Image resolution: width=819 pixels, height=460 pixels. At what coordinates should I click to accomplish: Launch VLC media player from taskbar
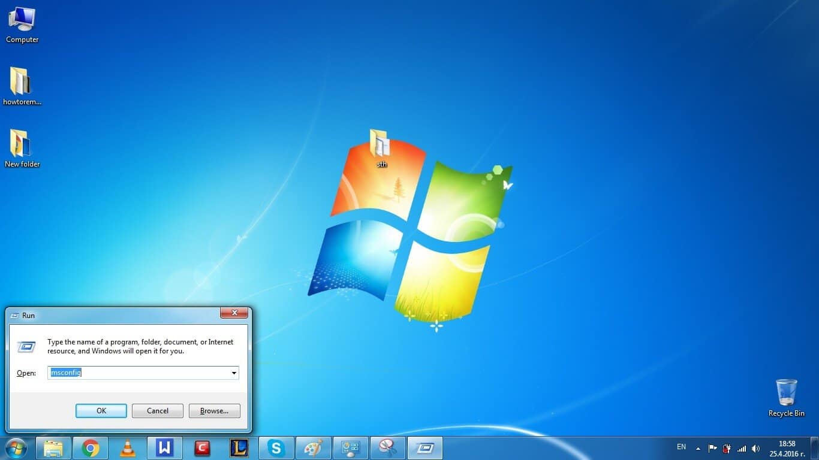(127, 448)
